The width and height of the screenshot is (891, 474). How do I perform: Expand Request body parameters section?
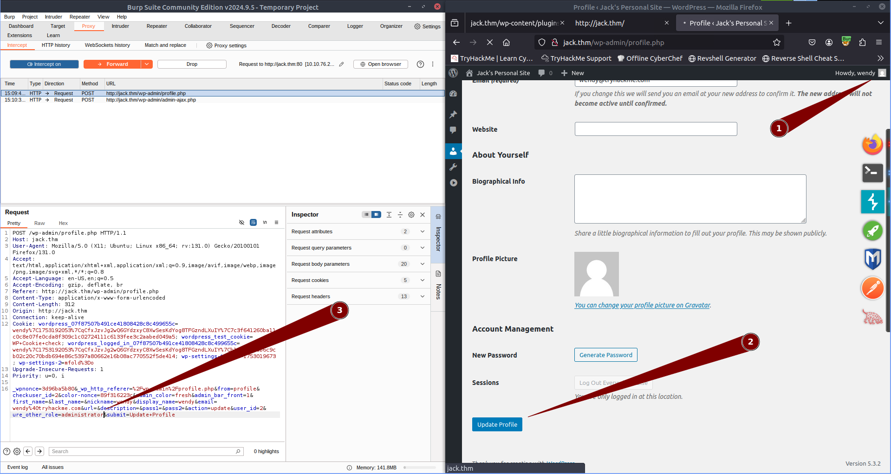358,264
